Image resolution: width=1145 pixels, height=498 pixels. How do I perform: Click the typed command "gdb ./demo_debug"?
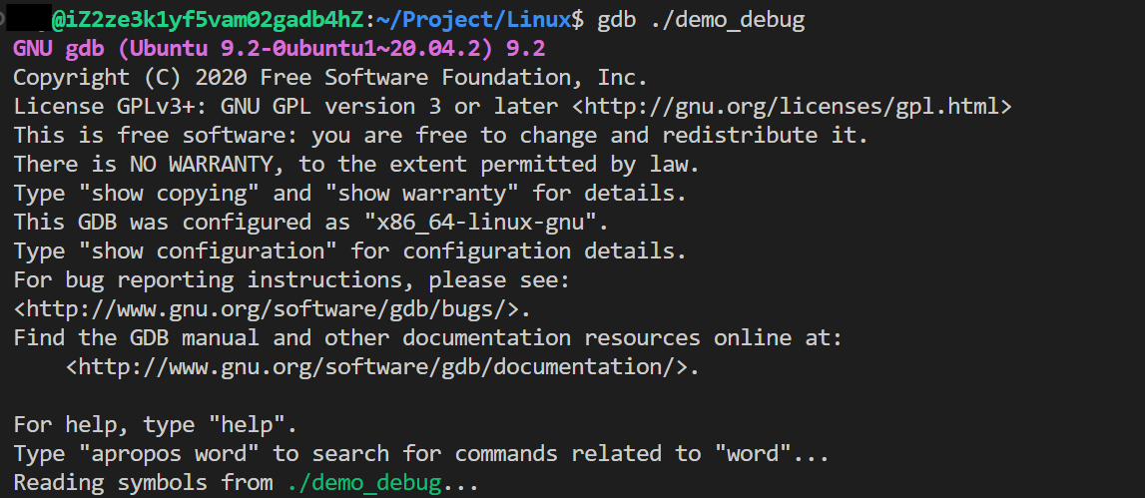(701, 20)
